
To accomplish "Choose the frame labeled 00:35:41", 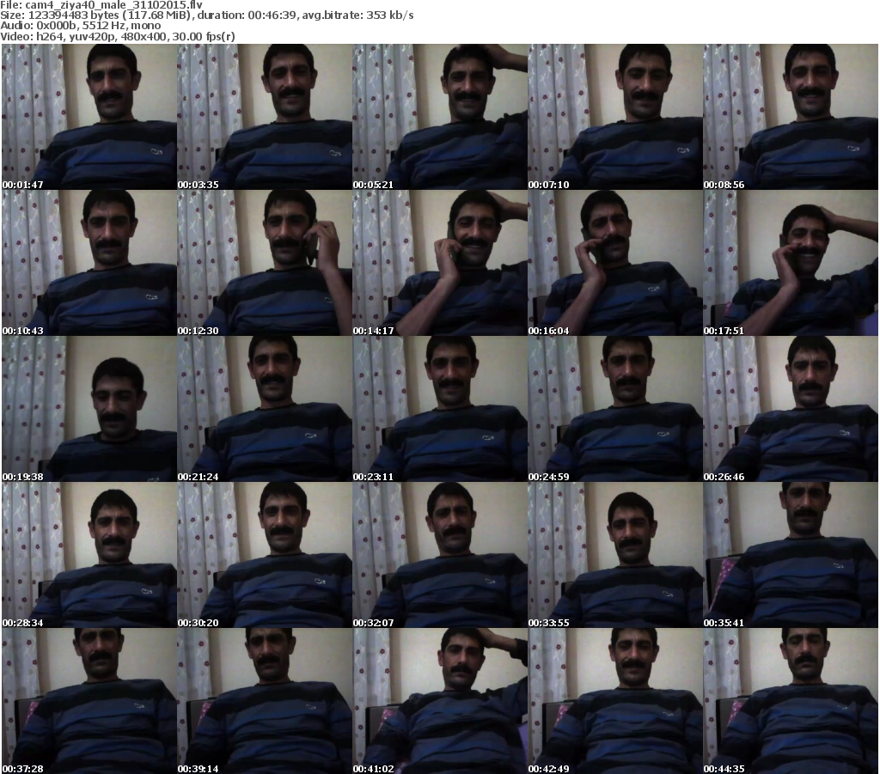I will pyautogui.click(x=791, y=555).
